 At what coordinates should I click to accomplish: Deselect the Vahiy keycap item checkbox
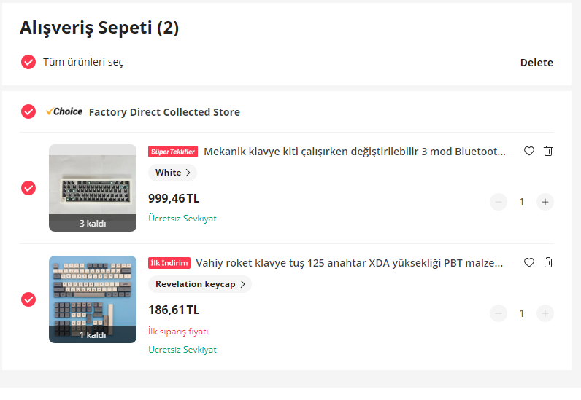28,299
